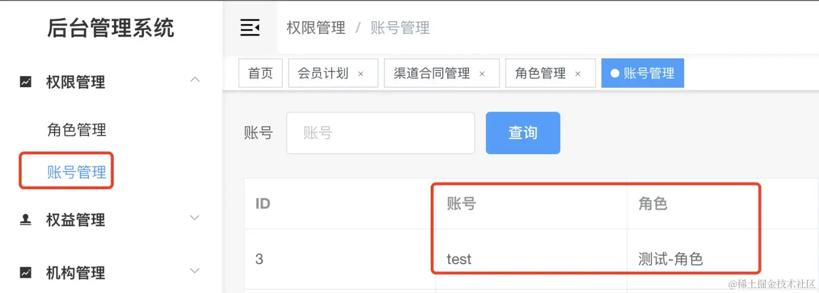The height and width of the screenshot is (293, 819).
Task: Expand the 权益管理 menu chevron
Action: tap(195, 218)
